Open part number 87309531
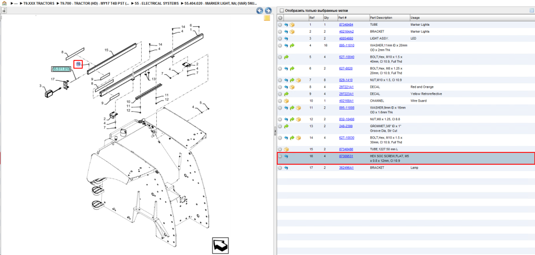Screen dimensions: 535x255 [346, 156]
